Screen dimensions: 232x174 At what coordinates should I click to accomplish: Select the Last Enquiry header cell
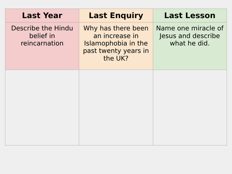[116, 15]
